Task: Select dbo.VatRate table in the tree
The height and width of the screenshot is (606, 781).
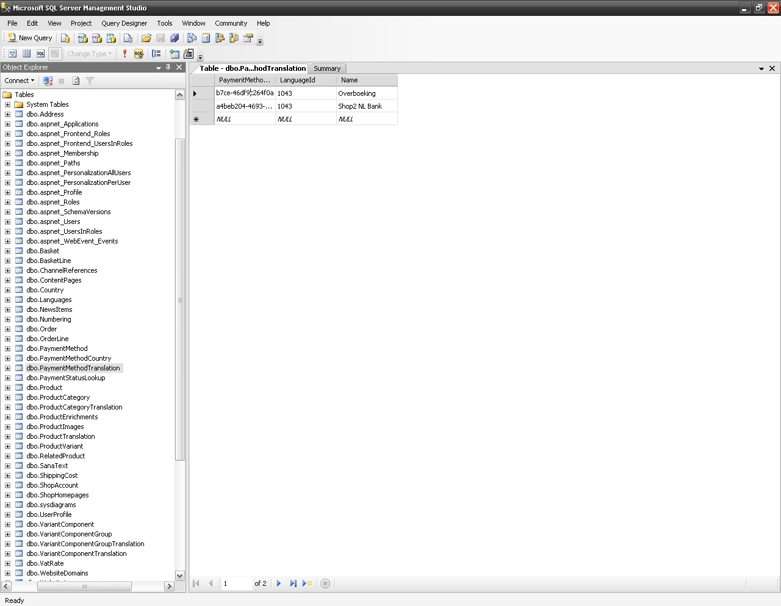Action: (x=45, y=563)
